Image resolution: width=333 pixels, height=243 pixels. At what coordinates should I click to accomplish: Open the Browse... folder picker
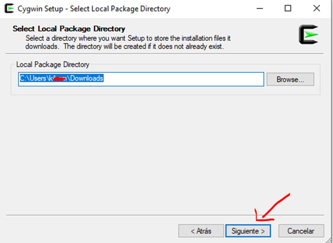290,79
